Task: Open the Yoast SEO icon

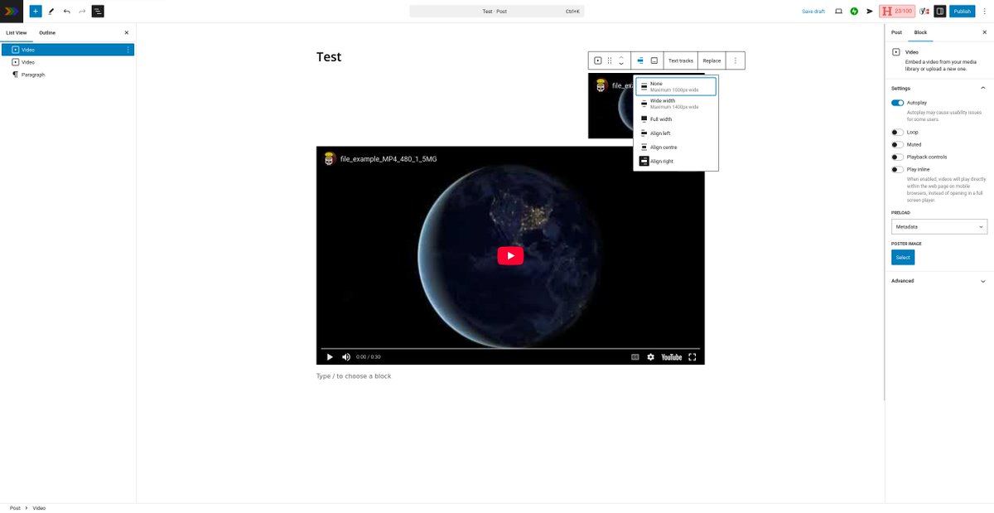Action: click(x=924, y=11)
